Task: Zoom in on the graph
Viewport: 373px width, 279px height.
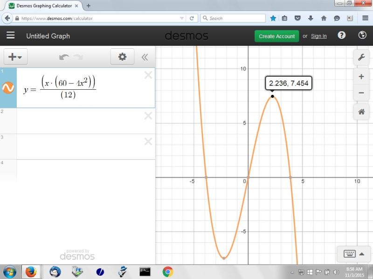Action: click(361, 77)
